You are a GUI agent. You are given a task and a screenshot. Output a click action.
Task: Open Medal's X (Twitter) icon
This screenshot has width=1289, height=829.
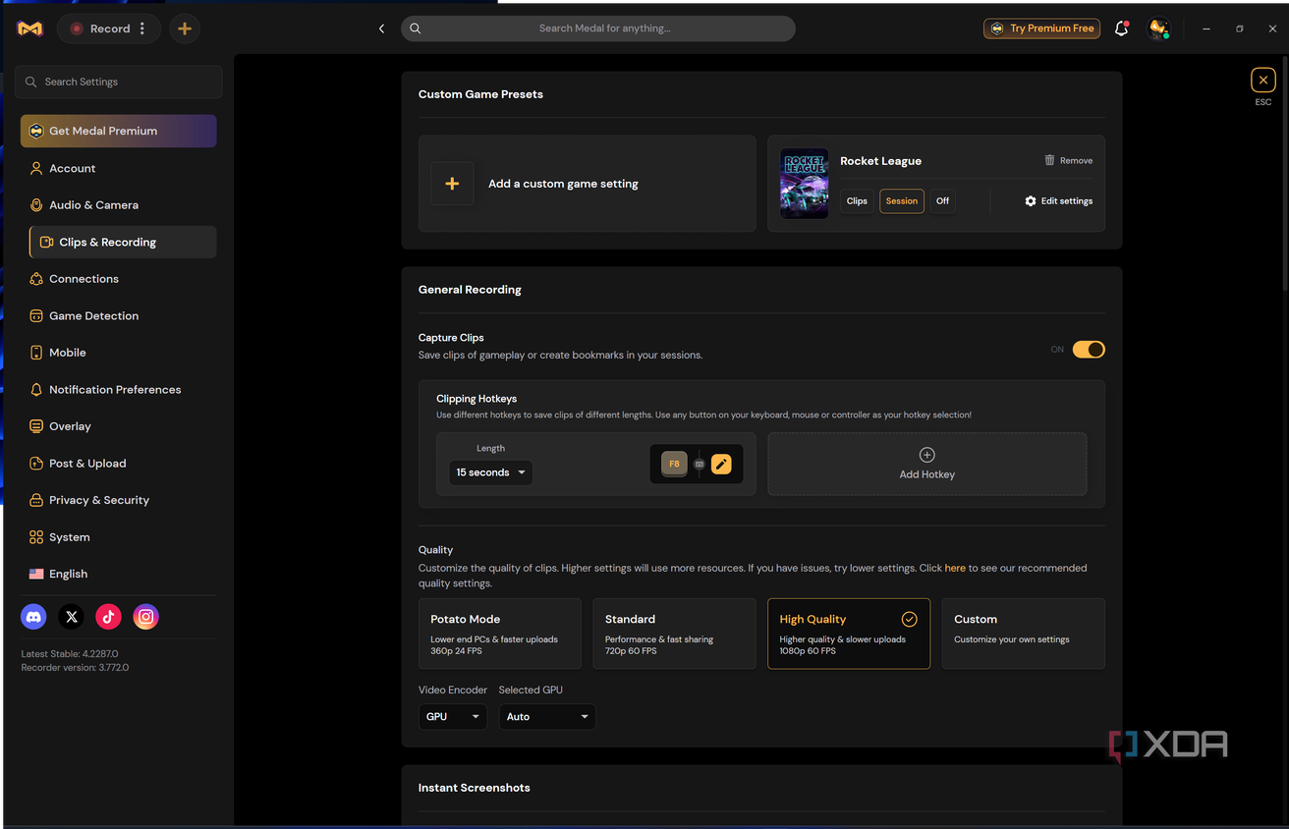tap(71, 617)
